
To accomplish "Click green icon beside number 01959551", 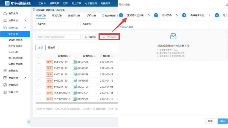I will click(x=75, y=93).
